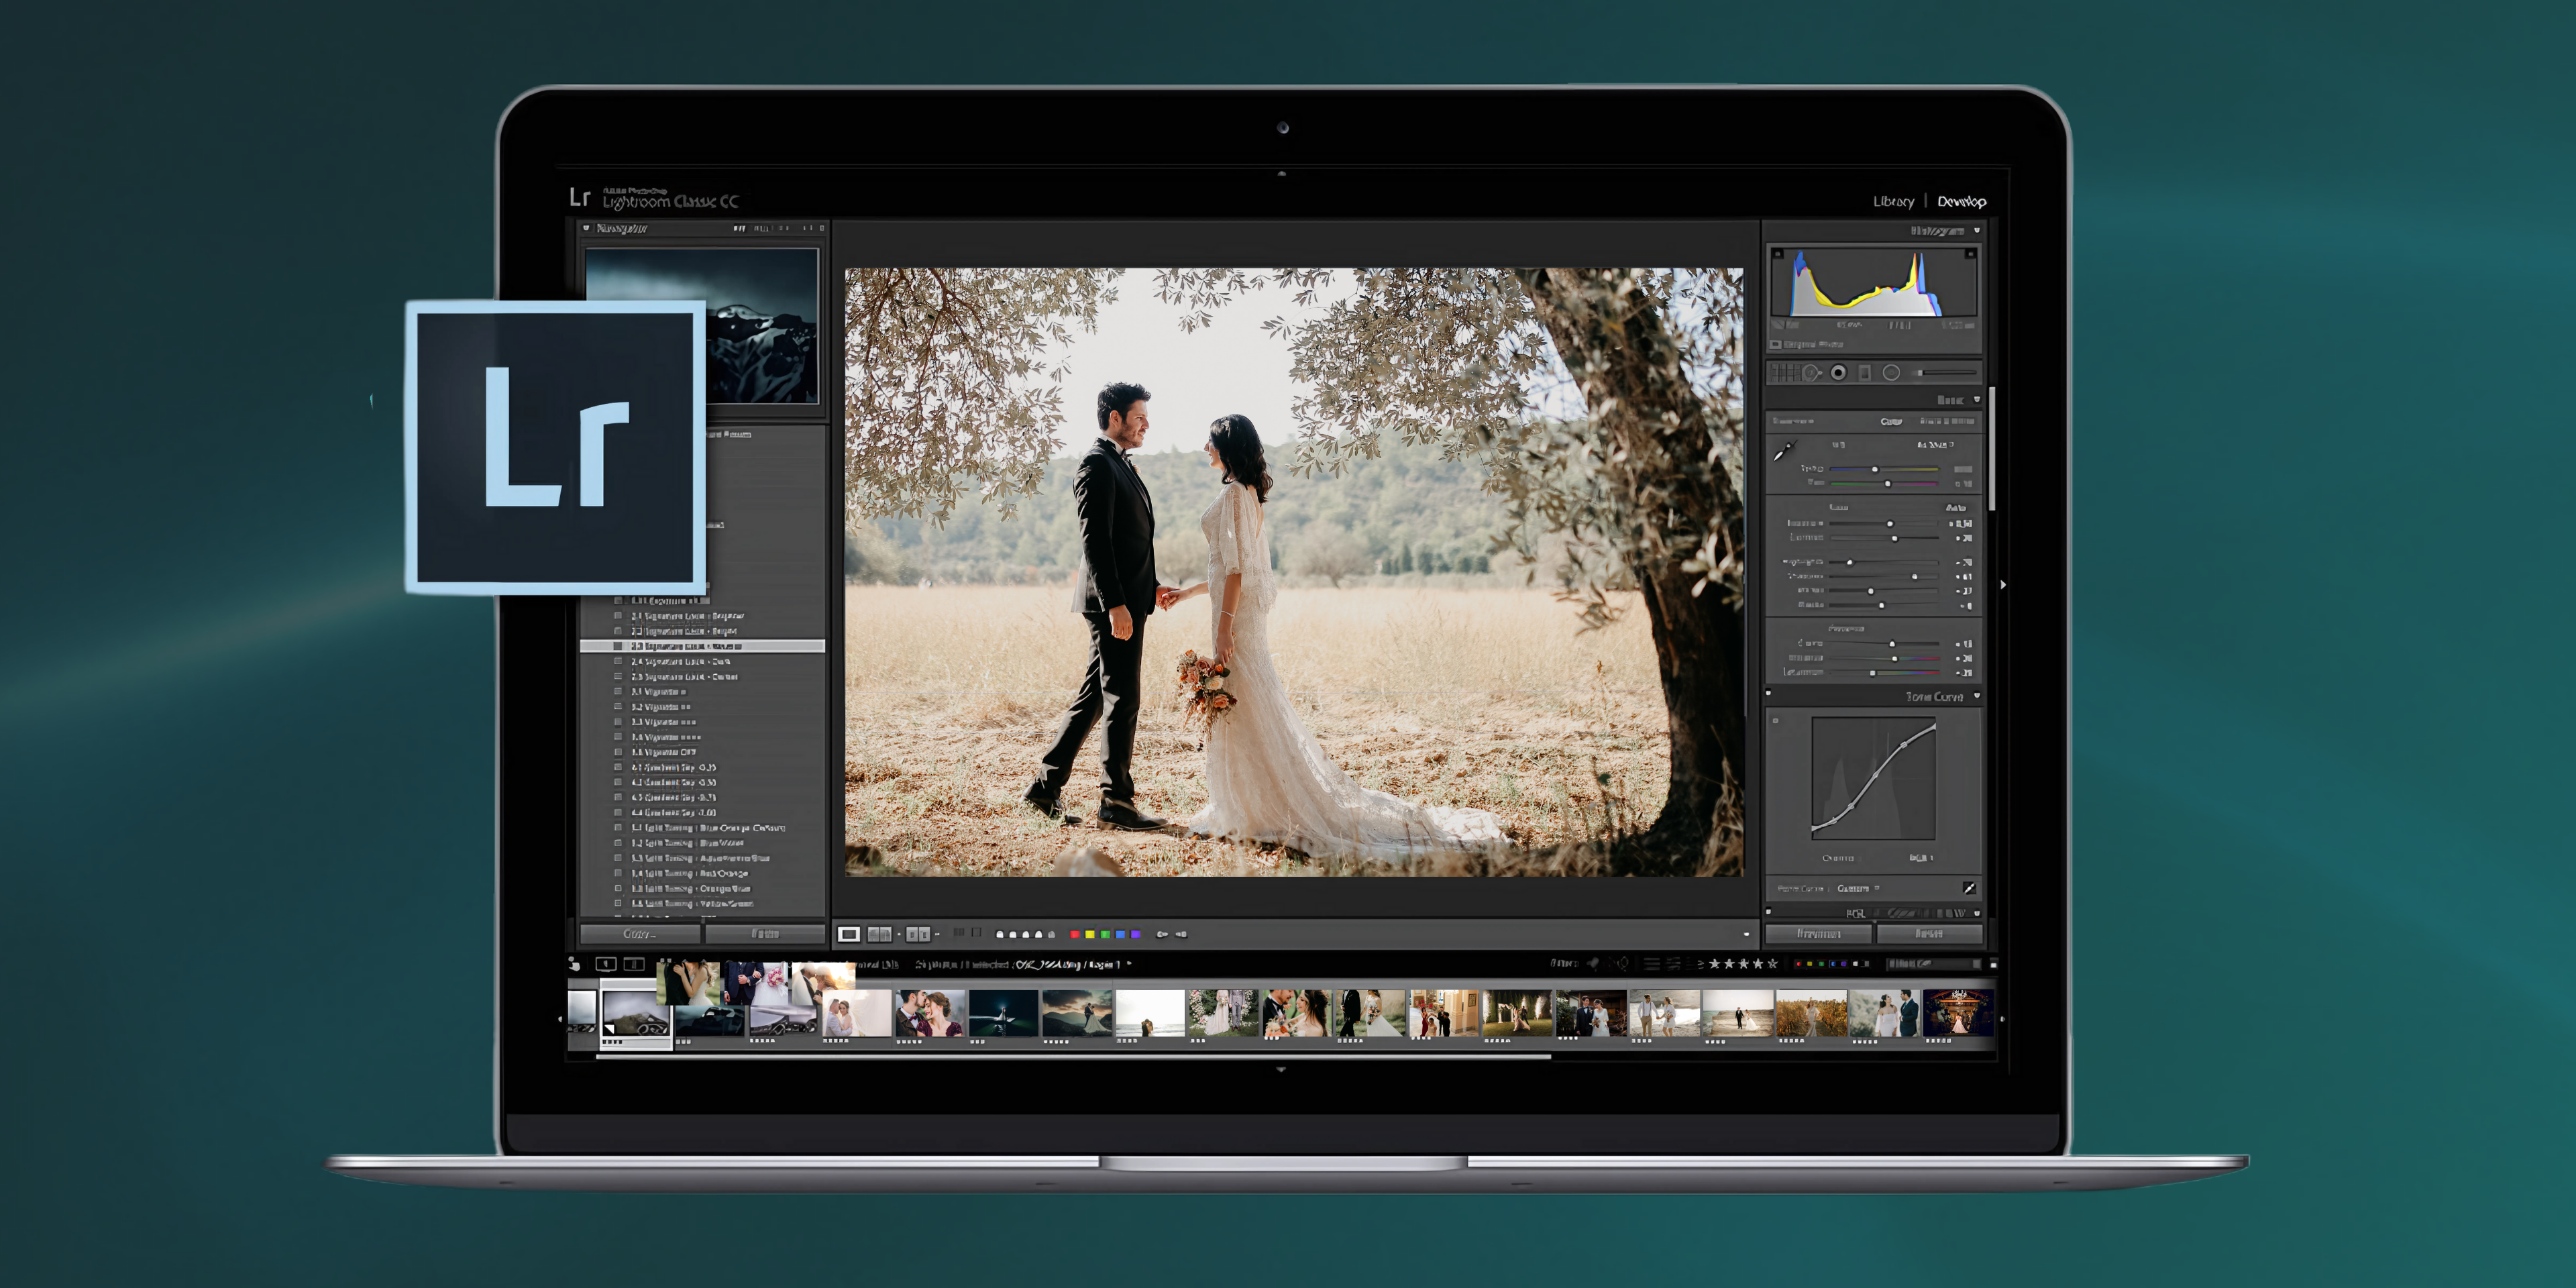
Task: Collapse the Histogram panel
Action: coord(1977,230)
